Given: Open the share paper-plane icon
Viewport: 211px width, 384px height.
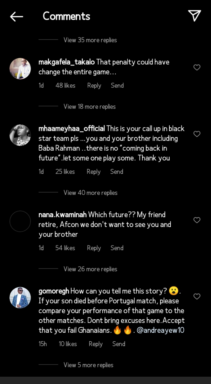Looking at the screenshot, I should pyautogui.click(x=194, y=16).
